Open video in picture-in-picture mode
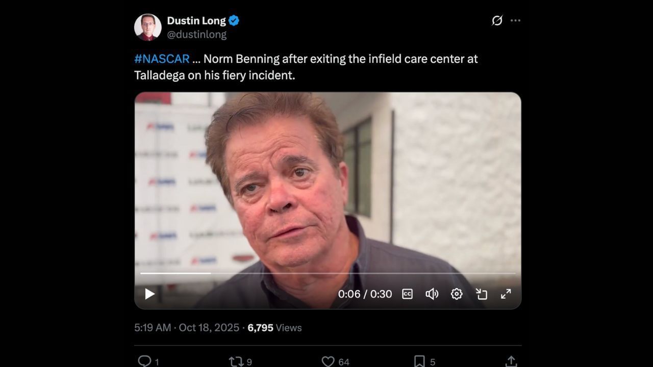This screenshot has width=653, height=367. [481, 294]
